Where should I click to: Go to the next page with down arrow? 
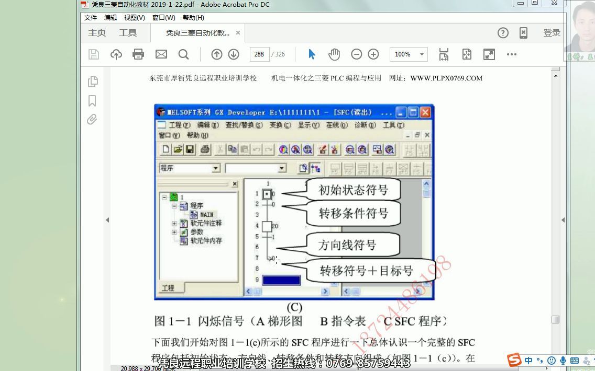tap(234, 54)
